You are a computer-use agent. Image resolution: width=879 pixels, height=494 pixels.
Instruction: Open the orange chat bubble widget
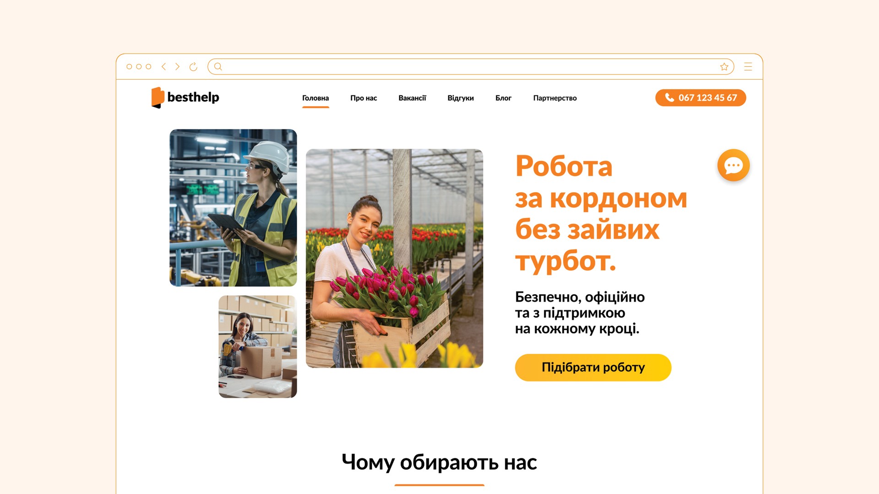733,165
